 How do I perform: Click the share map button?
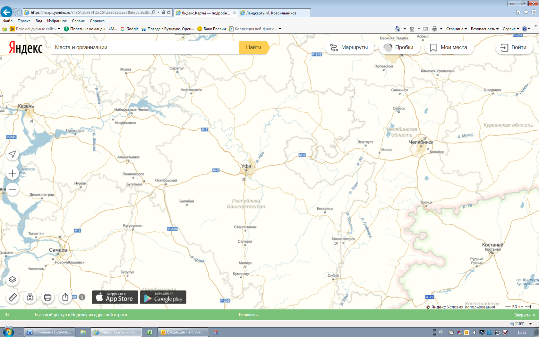pyautogui.click(x=65, y=297)
